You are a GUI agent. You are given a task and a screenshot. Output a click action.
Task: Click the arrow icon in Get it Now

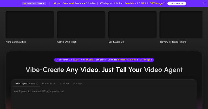[x=182, y=3]
